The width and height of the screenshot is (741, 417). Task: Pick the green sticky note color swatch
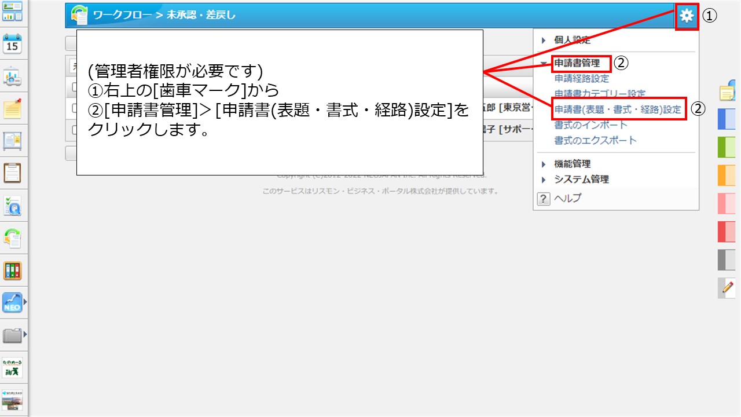[x=727, y=147]
